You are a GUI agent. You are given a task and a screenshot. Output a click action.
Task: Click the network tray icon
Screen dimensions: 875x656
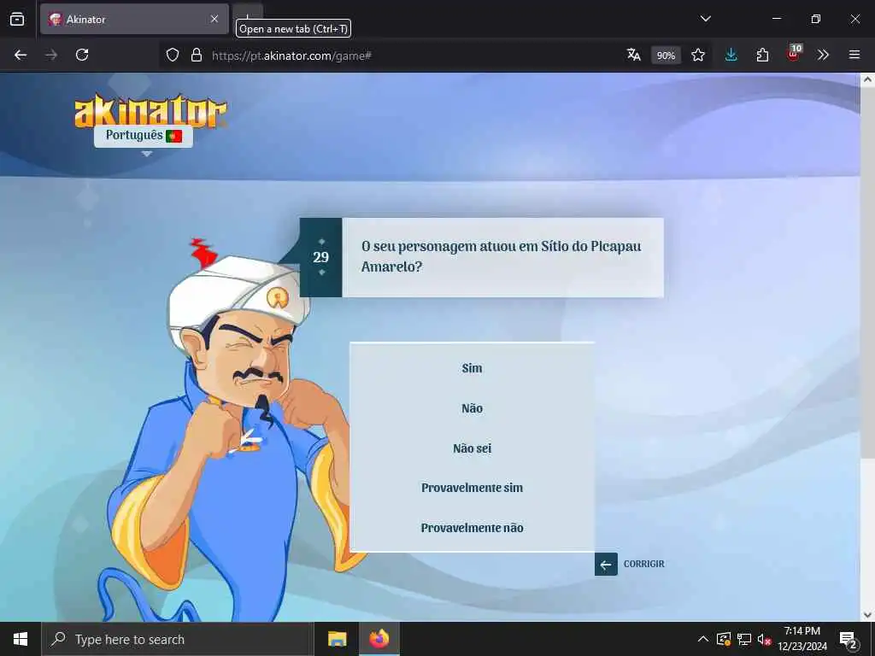pos(744,639)
